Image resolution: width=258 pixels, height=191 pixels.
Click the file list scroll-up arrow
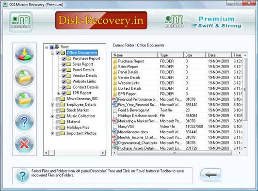[245, 55]
